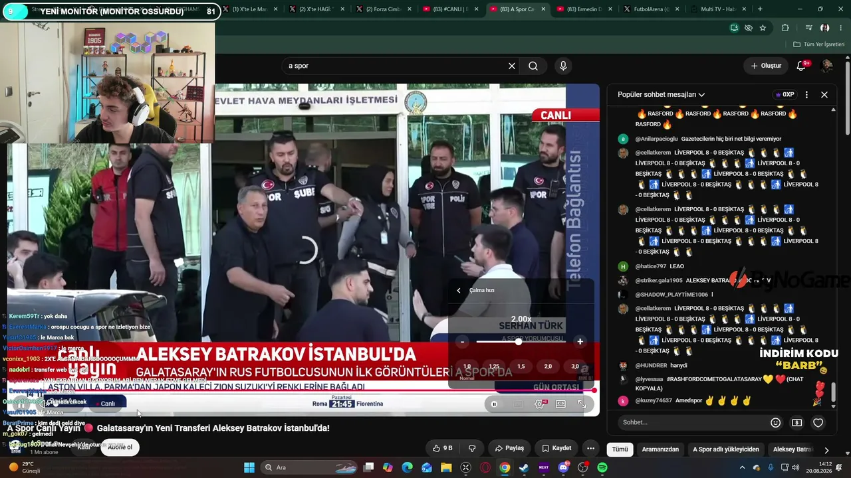Select the 2,0 playback speed preset

pyautogui.click(x=548, y=366)
